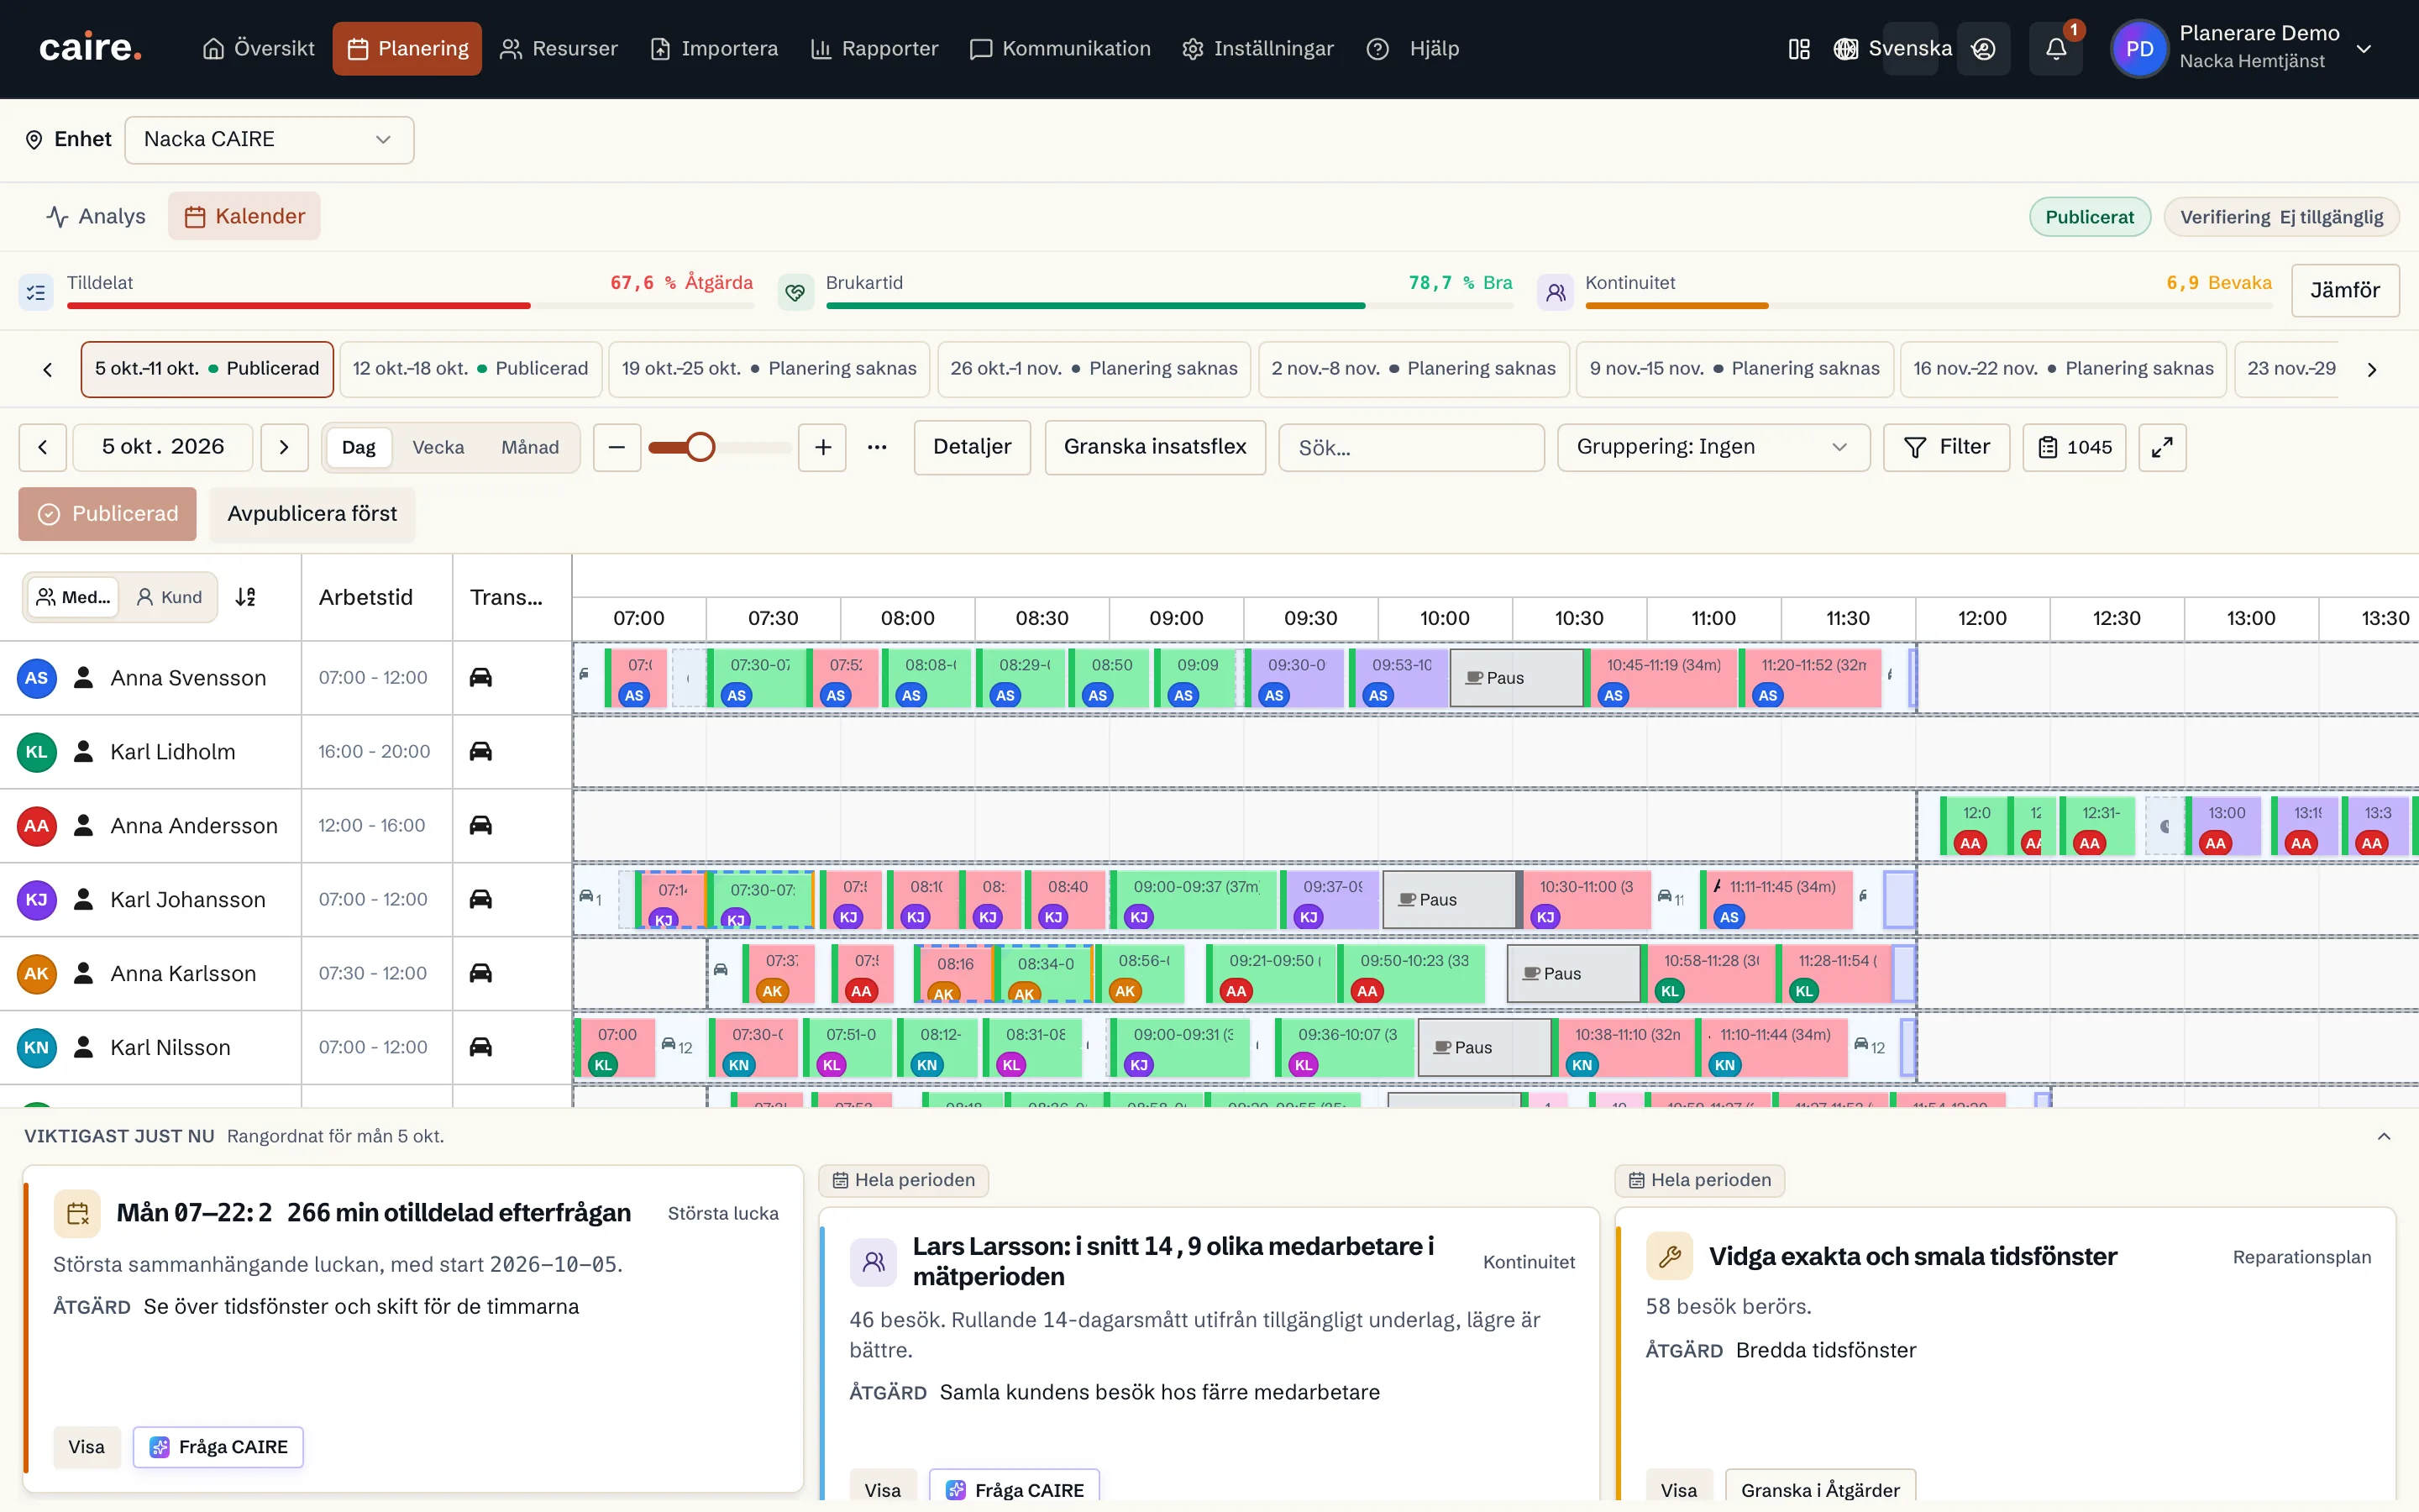Open the more options ellipsis in toolbar
The height and width of the screenshot is (1512, 2419).
877,447
